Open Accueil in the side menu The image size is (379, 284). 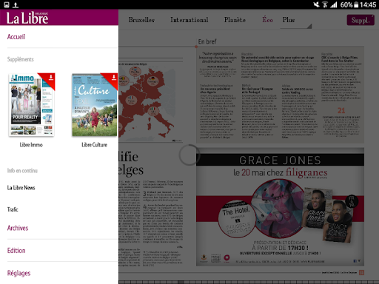coord(16,37)
